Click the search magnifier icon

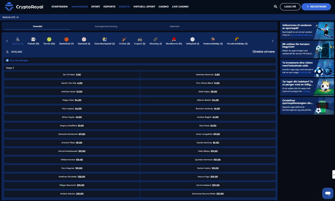click(x=275, y=7)
